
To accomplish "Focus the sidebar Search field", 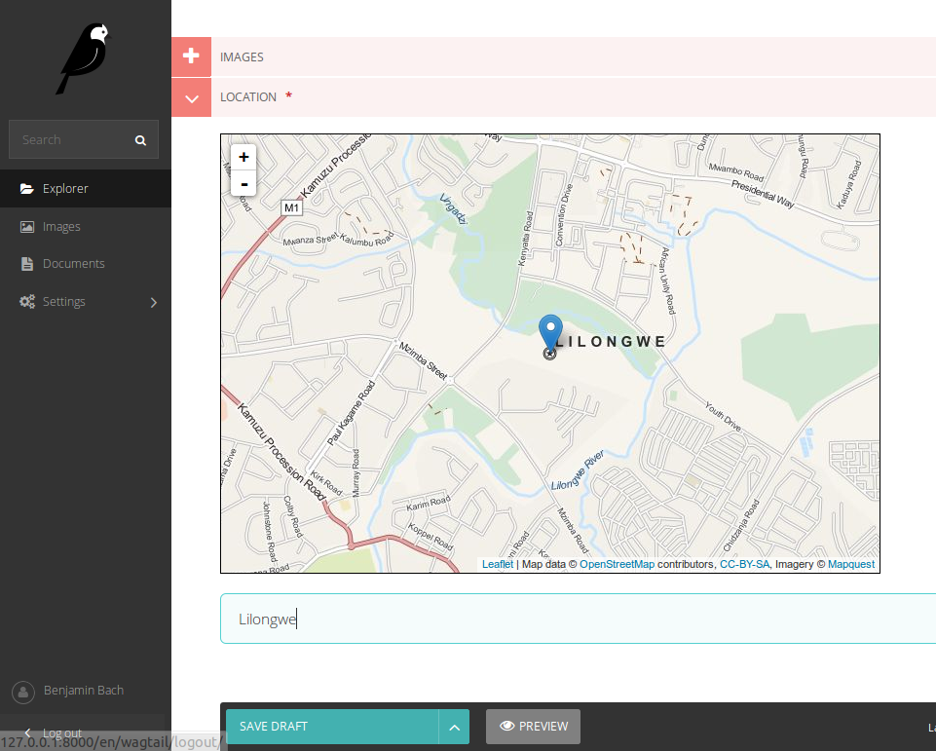I will click(84, 139).
